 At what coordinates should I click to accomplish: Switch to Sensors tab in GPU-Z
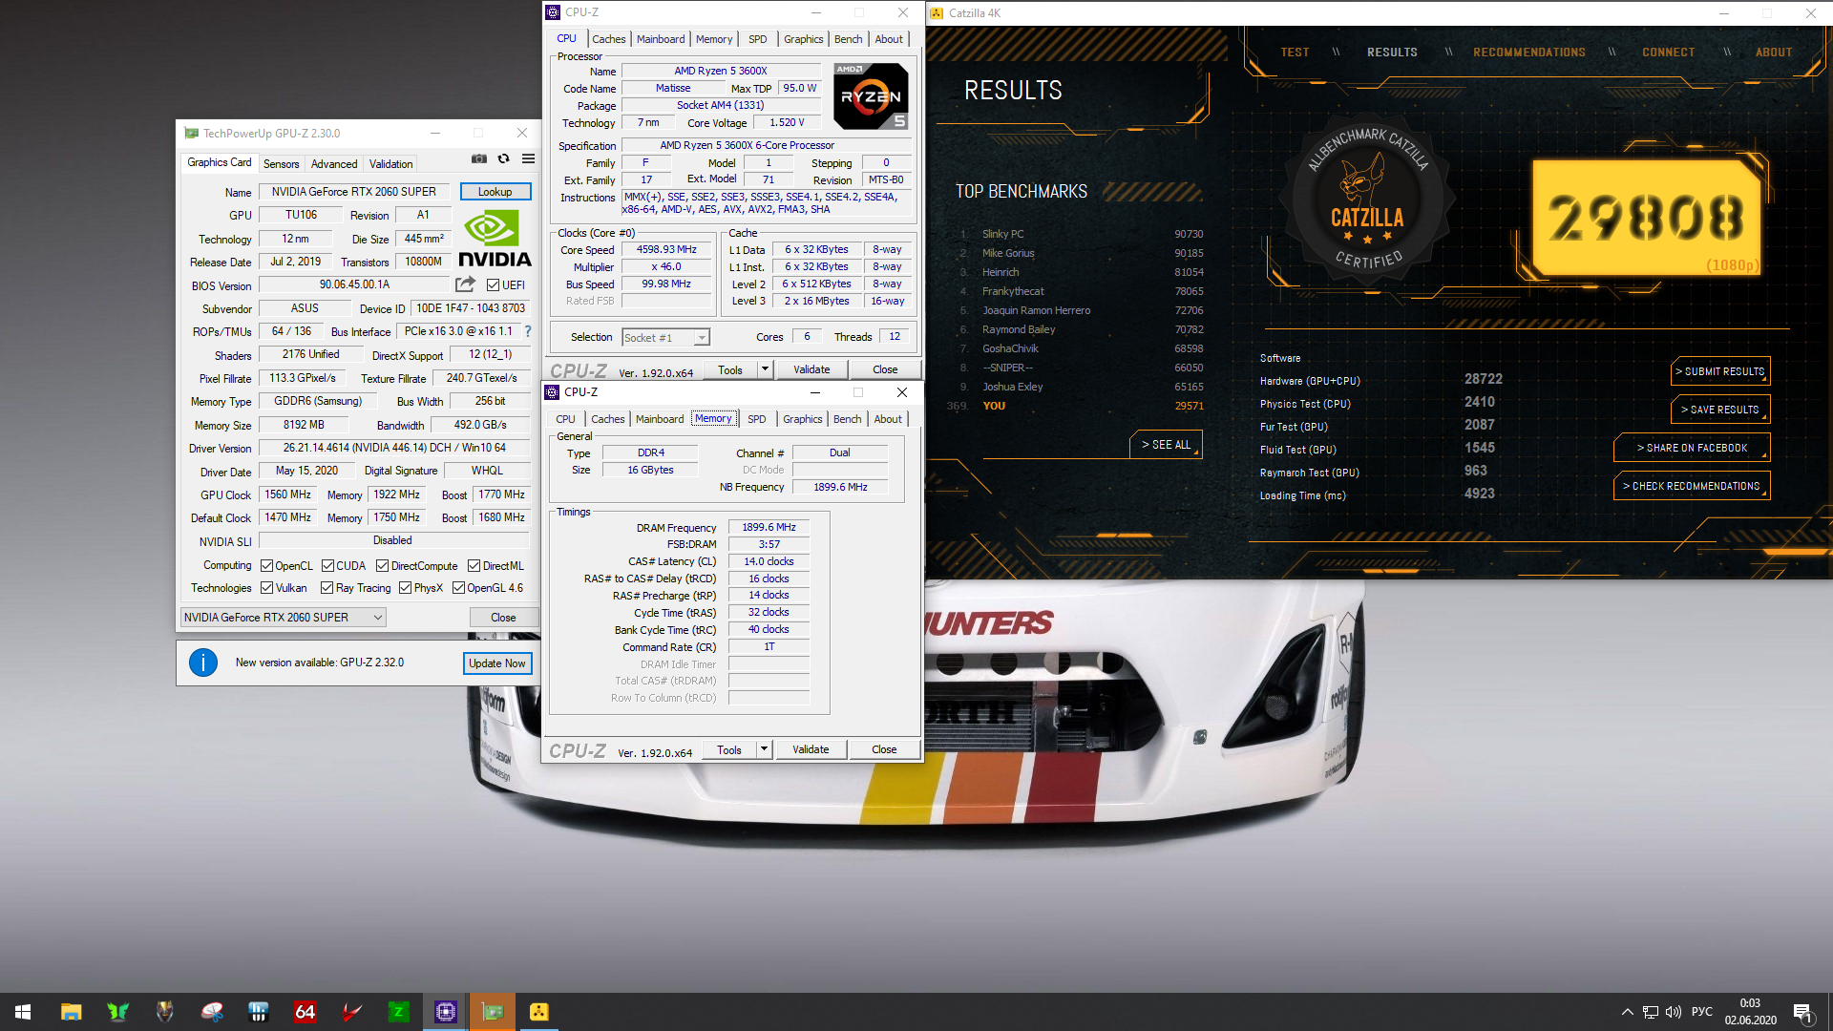pyautogui.click(x=281, y=164)
